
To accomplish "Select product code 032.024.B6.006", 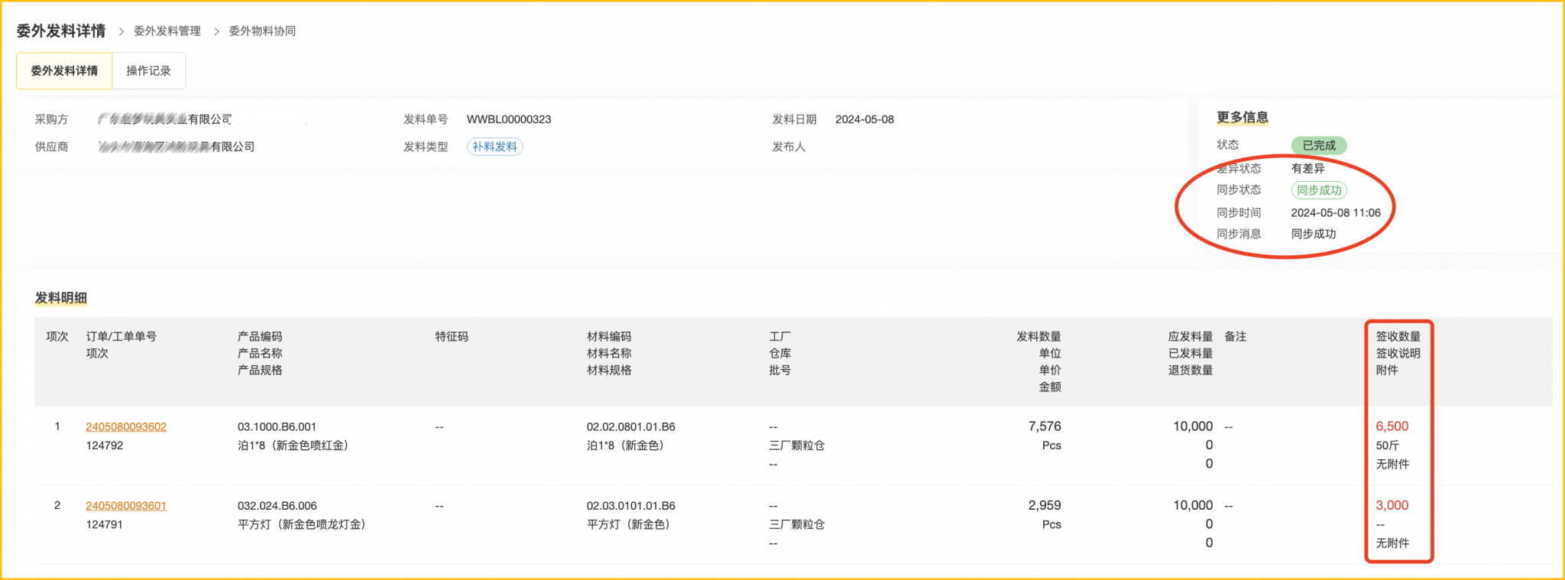I will 277,506.
